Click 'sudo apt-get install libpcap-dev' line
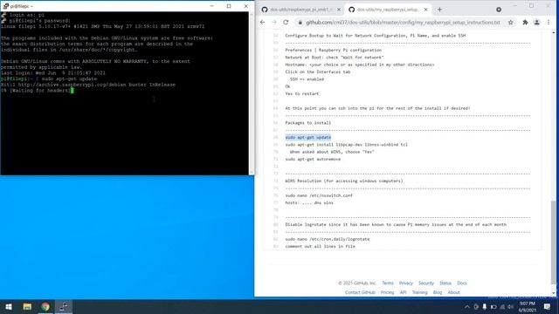 (346, 145)
